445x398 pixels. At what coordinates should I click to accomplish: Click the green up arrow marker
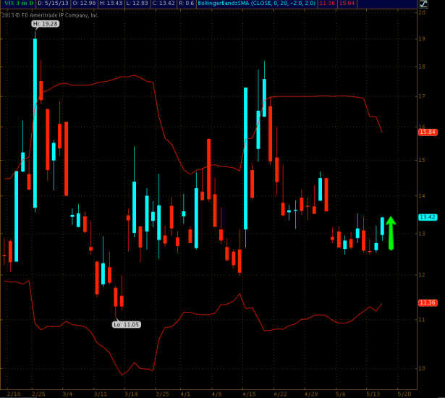point(391,233)
